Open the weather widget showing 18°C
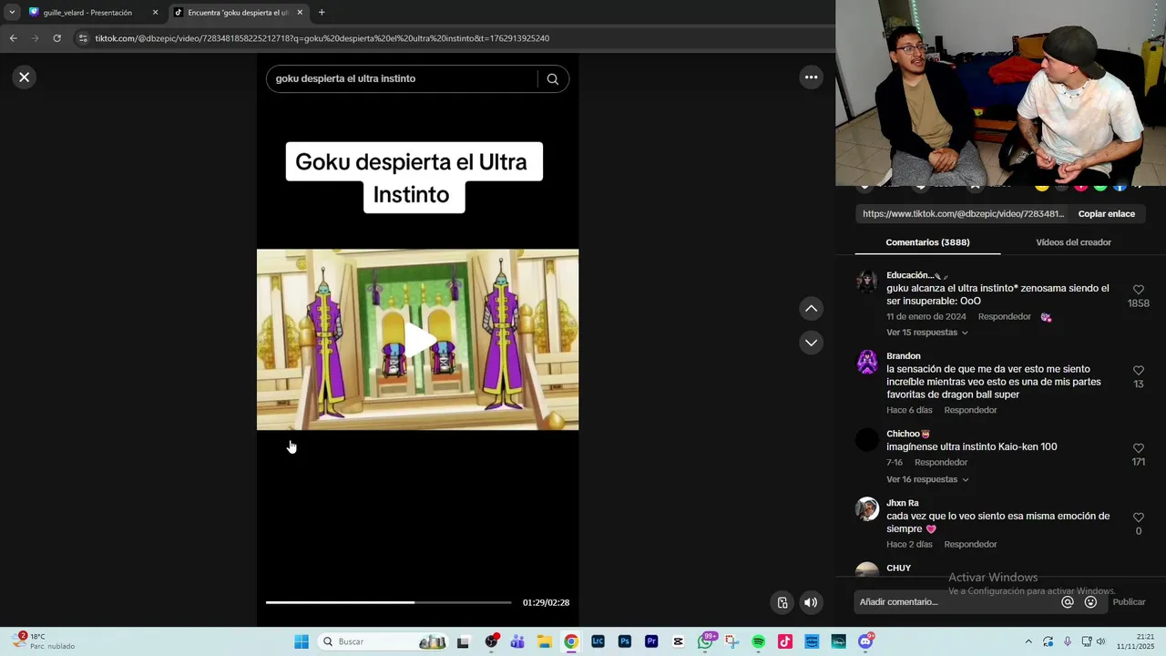Viewport: 1166px width, 656px height. (44, 641)
